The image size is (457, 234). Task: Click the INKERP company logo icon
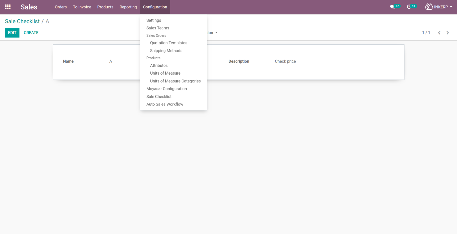429,7
